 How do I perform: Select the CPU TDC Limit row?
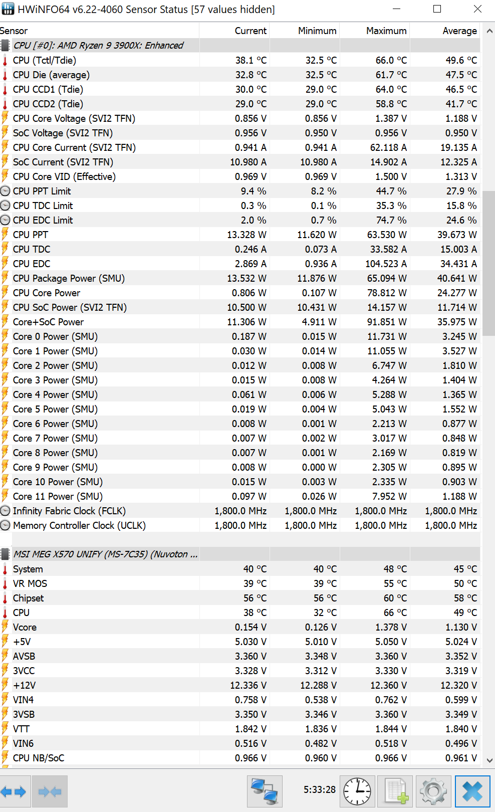click(240, 206)
